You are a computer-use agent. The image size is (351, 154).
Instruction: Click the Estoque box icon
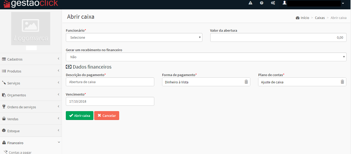click(4, 131)
